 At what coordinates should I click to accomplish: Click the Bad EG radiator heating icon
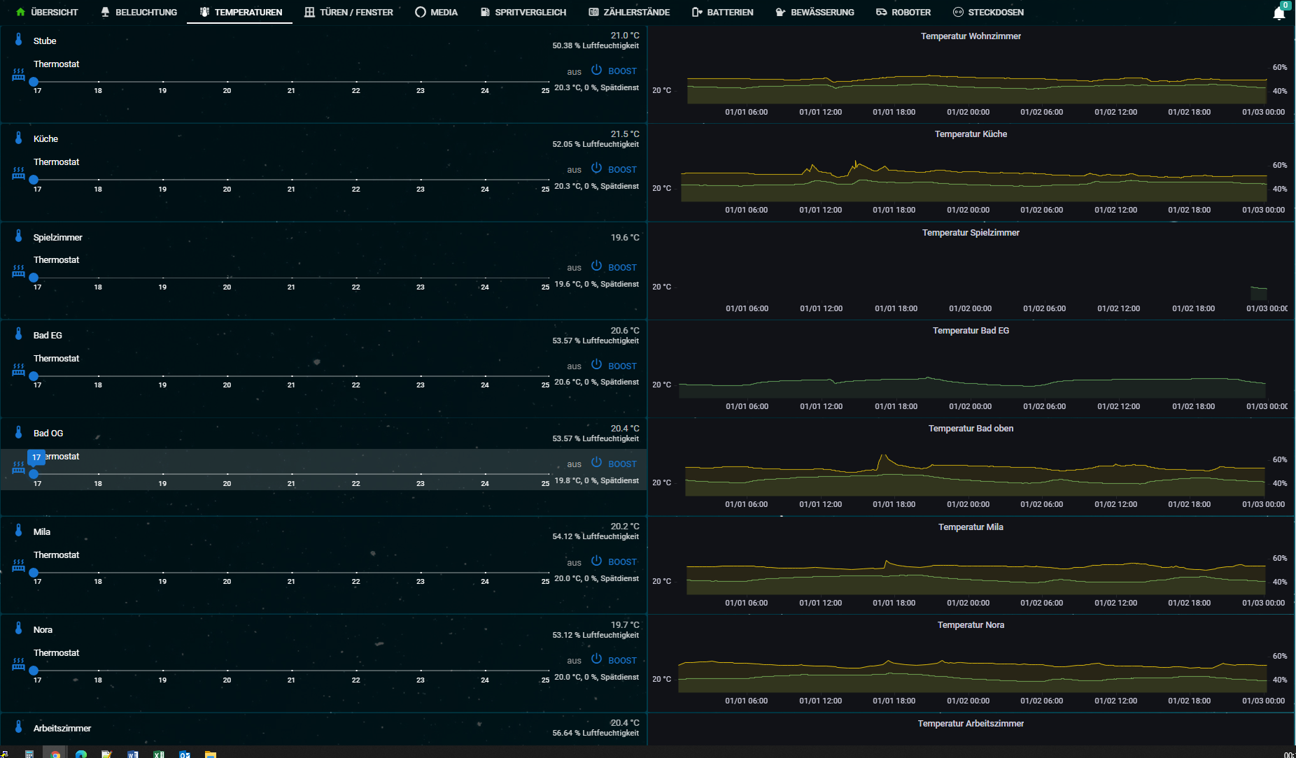19,369
